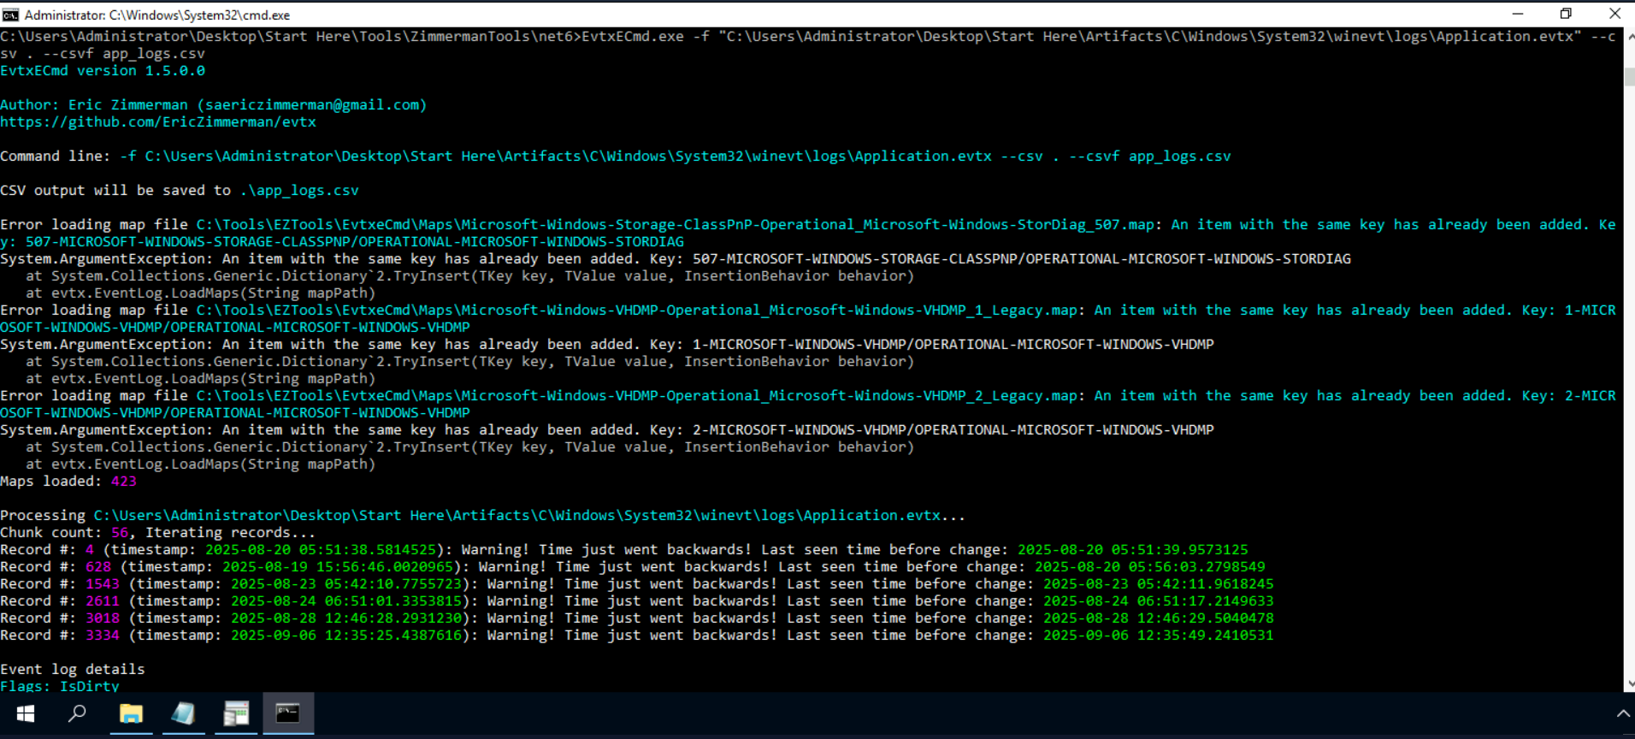Click Record # 3018 number

(103, 618)
